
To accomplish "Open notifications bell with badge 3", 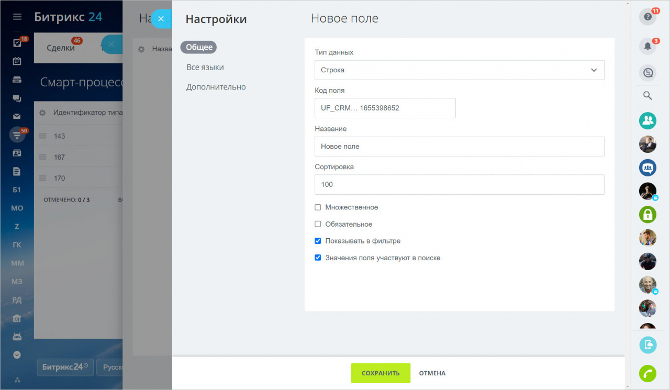I will click(648, 46).
